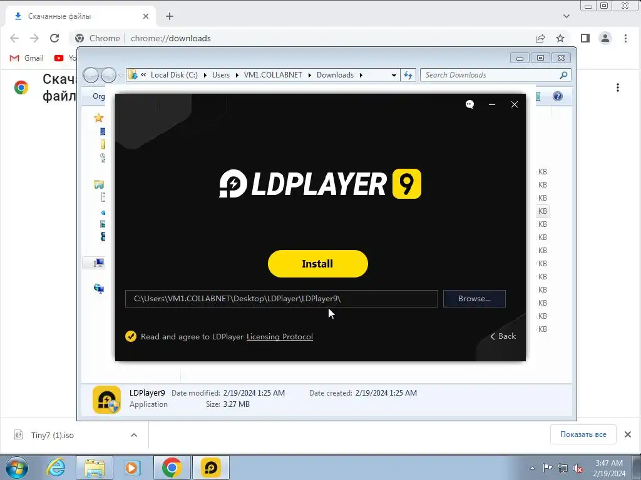This screenshot has width=641, height=480.
Task: Go Back in the LDPlayer installer
Action: coord(503,336)
